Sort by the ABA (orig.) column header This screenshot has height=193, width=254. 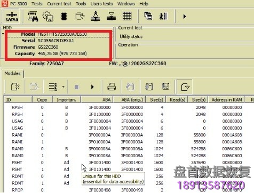coord(129,99)
